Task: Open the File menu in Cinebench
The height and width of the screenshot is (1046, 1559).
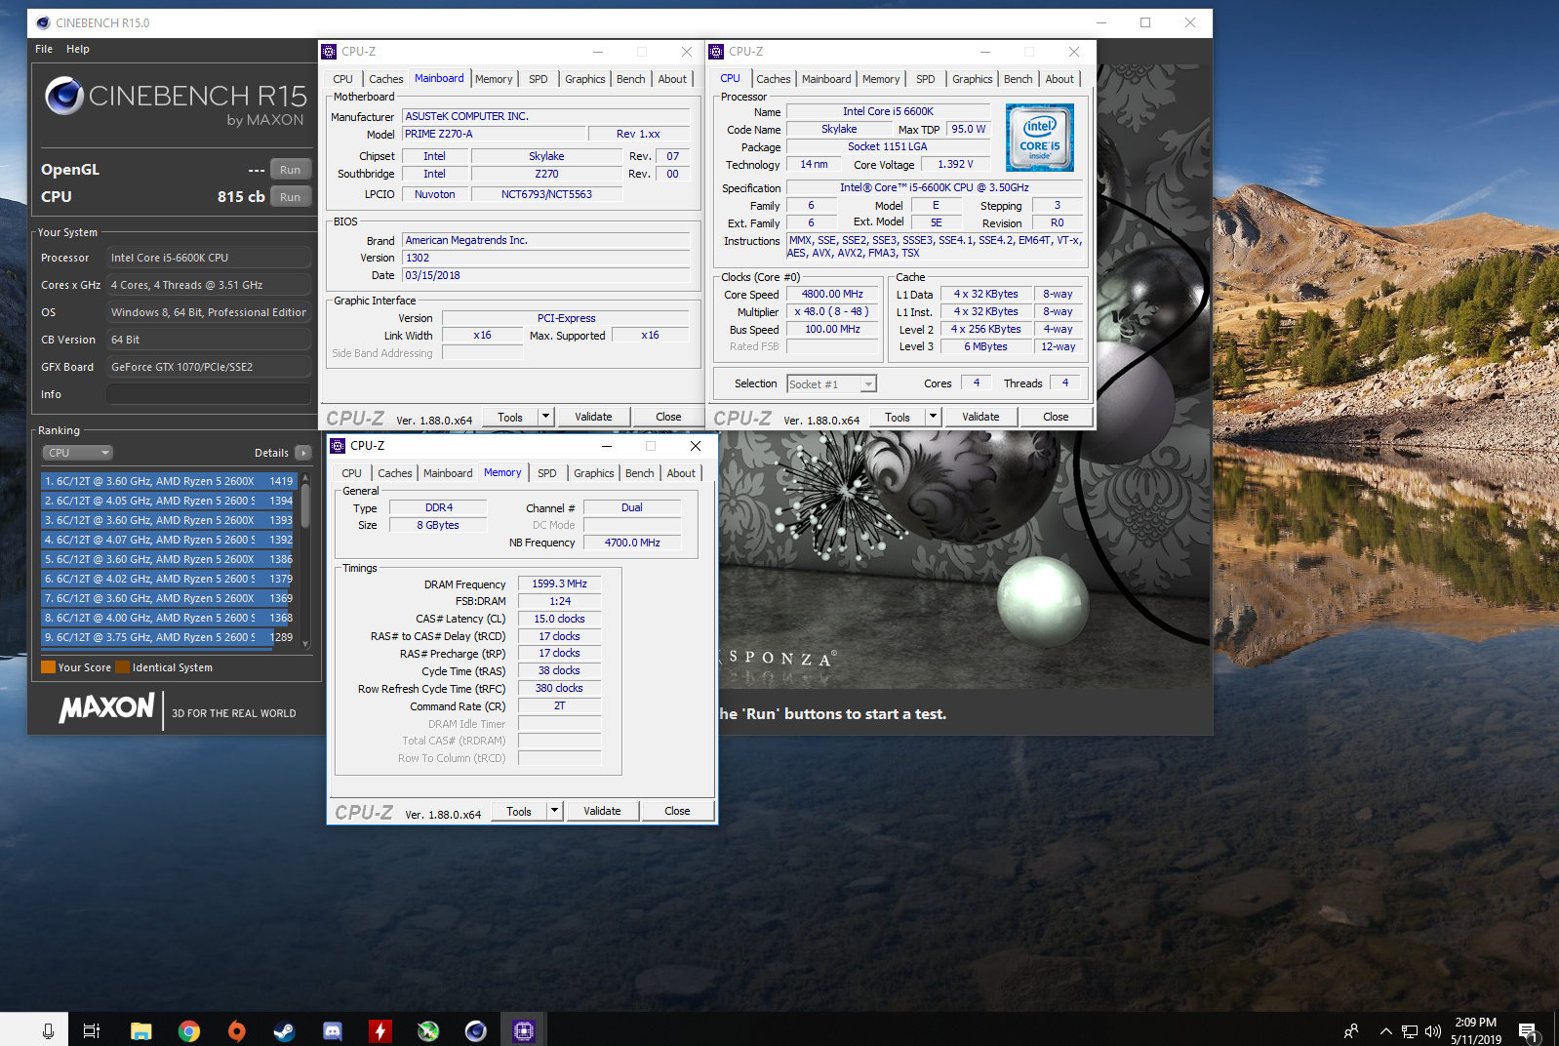Action: pyautogui.click(x=44, y=49)
